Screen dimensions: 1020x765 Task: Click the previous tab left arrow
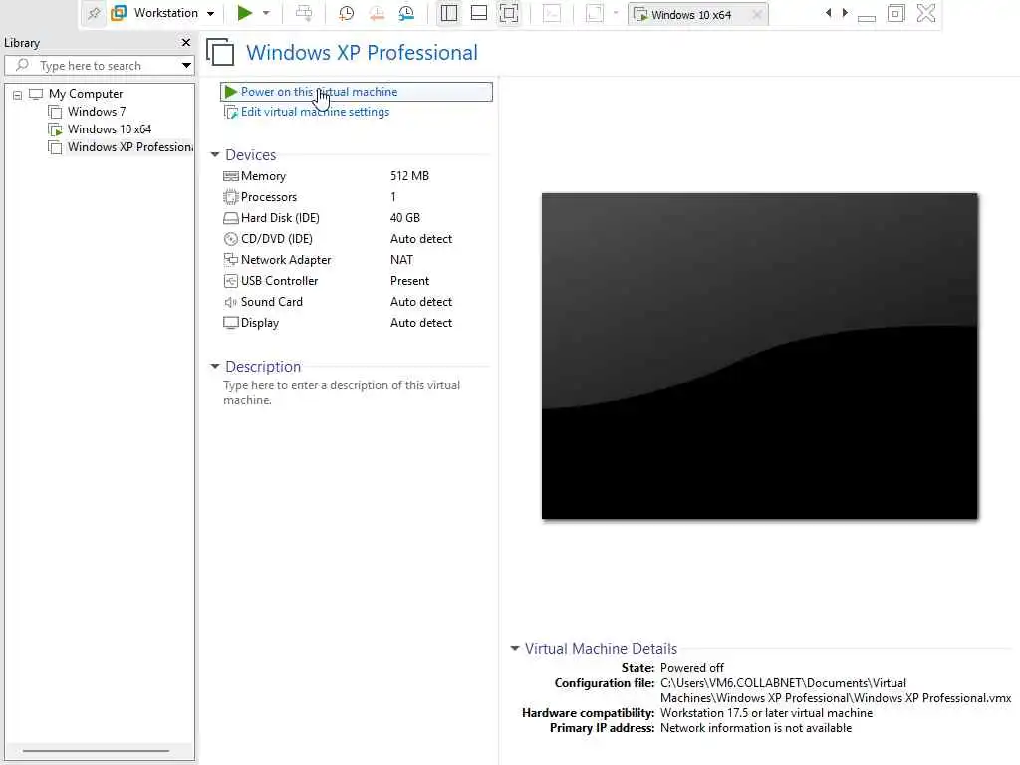[828, 12]
